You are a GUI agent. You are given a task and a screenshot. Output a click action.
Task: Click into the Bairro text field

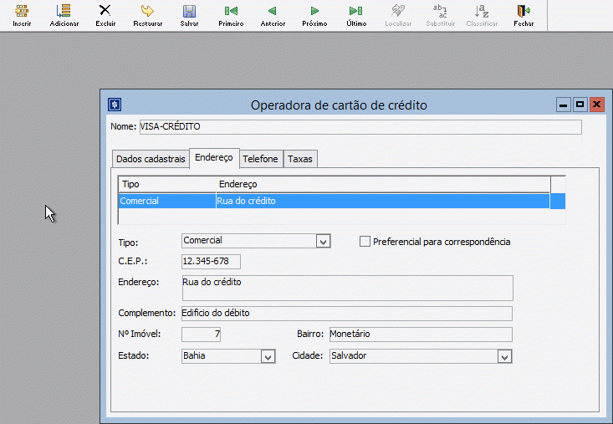pos(420,334)
